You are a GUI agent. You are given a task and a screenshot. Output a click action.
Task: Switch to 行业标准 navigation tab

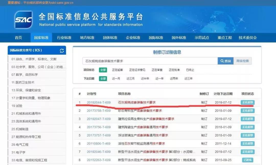click(x=64, y=38)
